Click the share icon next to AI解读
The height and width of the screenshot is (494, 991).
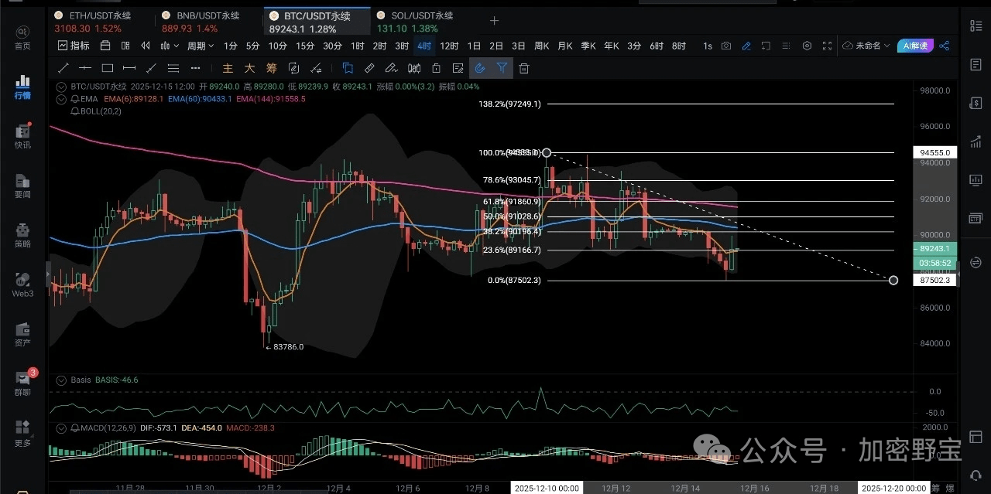(945, 46)
